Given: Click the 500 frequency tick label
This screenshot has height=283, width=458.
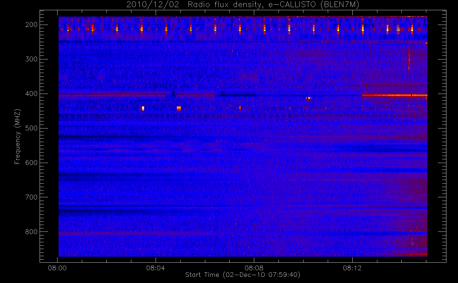Looking at the screenshot, I should (31, 128).
